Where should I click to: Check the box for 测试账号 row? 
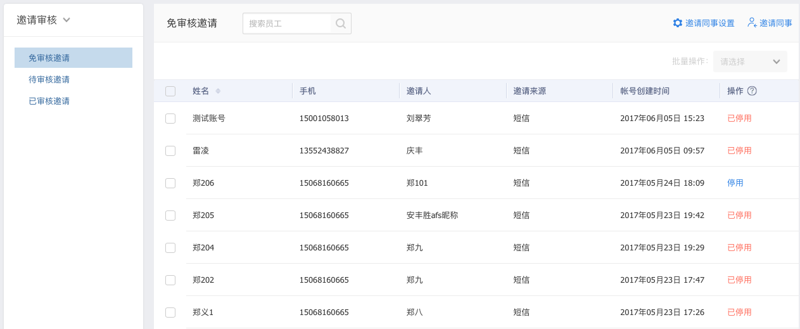point(170,119)
